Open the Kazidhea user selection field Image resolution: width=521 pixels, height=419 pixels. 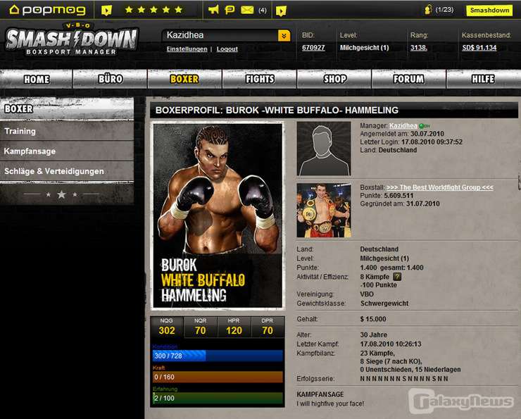pos(226,35)
